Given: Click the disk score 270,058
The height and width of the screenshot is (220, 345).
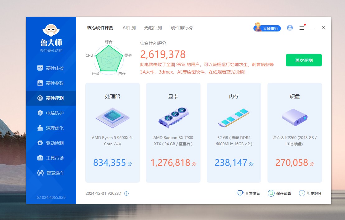Looking at the screenshot, I should [292, 163].
